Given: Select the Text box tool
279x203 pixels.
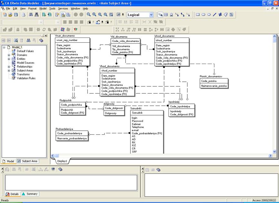Looking at the screenshot, I should (x=231, y=15).
